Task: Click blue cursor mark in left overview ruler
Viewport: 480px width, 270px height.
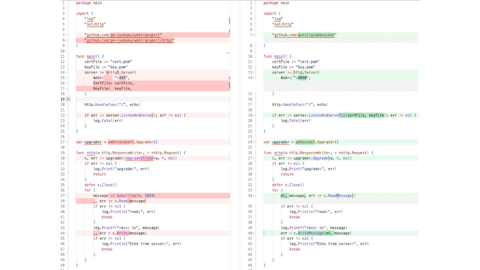Action: tap(228, 53)
